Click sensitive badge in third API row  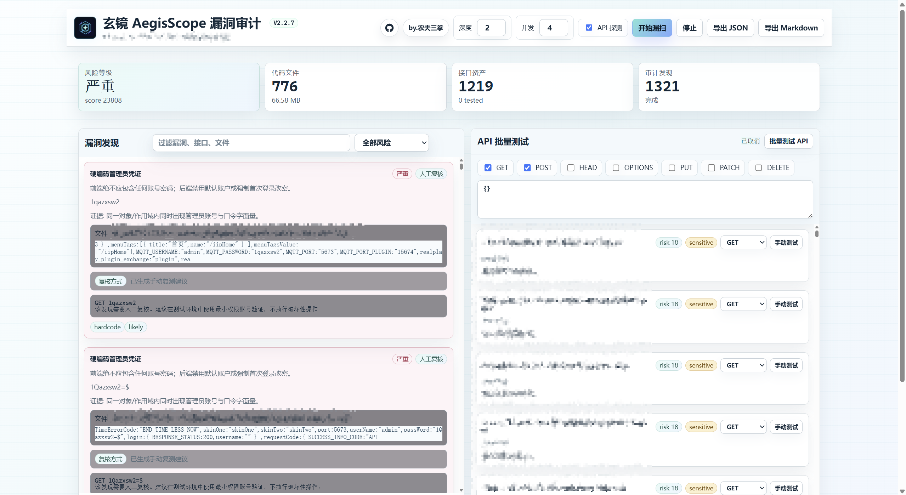[x=701, y=365]
